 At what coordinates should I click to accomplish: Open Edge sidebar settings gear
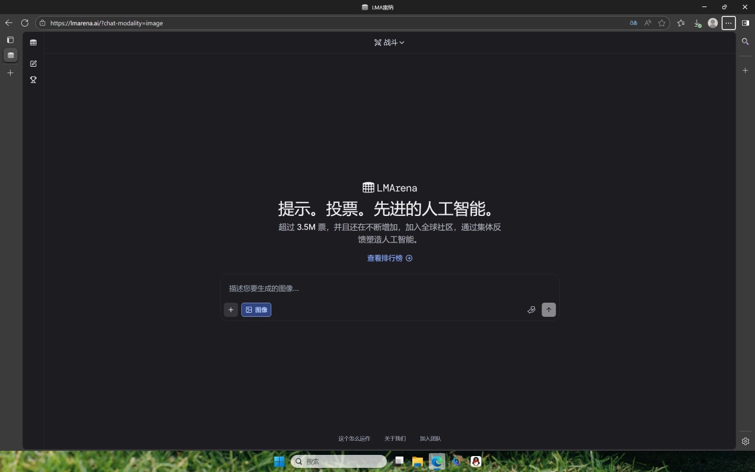click(746, 441)
